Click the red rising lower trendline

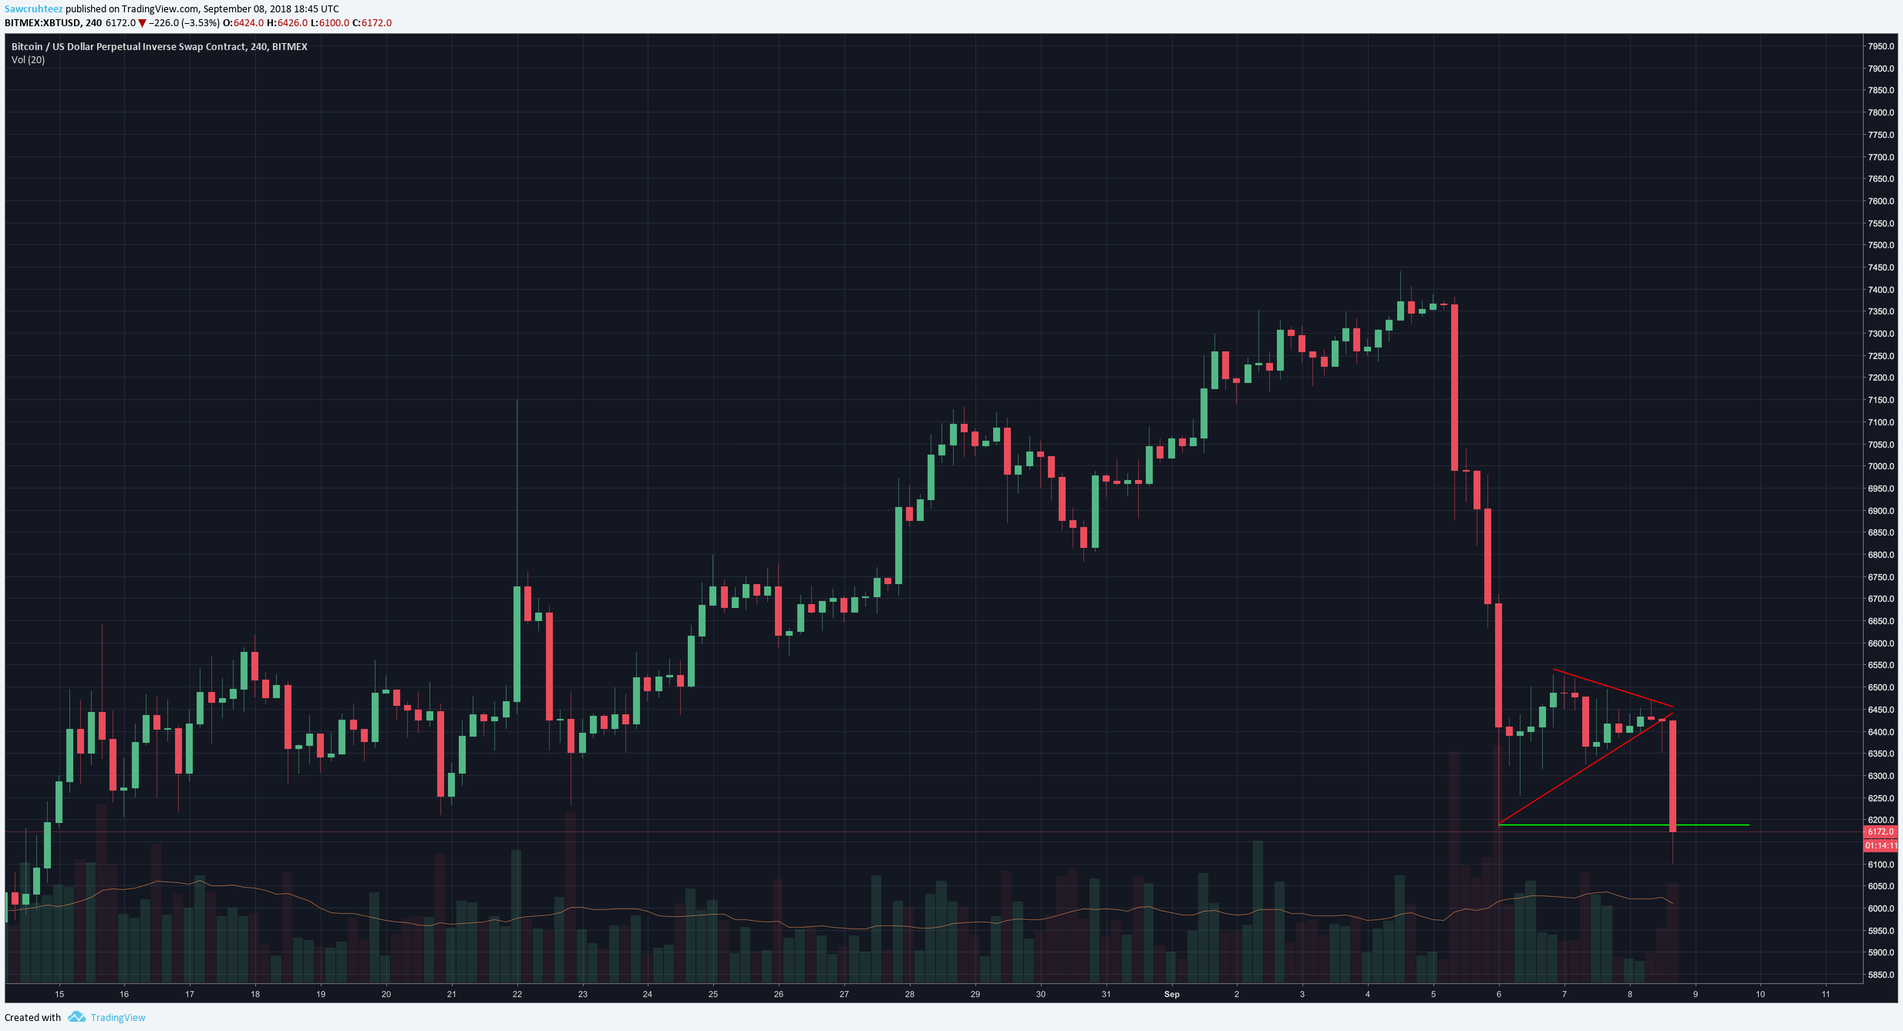click(1585, 769)
